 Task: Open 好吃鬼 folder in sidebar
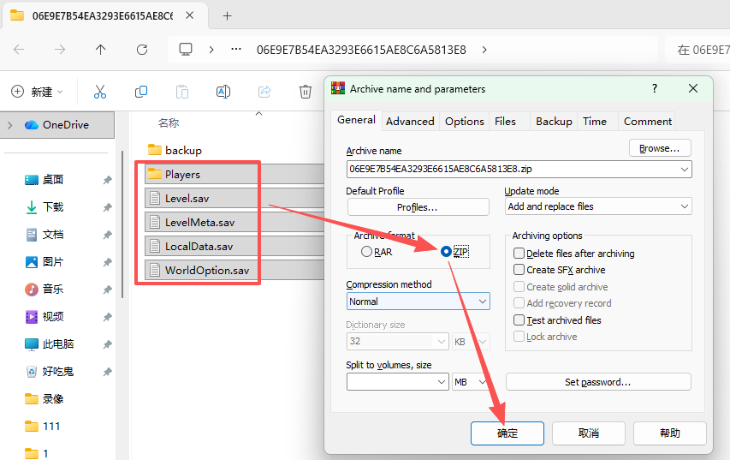(57, 372)
